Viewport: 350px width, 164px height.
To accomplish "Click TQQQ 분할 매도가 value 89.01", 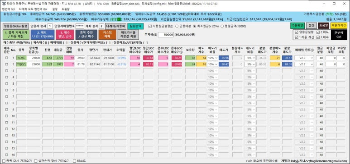I will coord(287,64).
